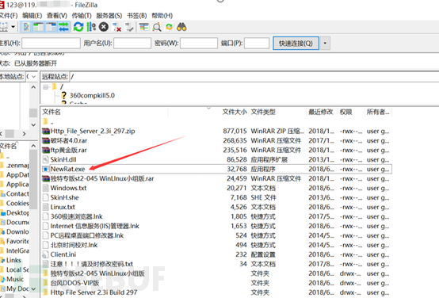The image size is (439, 298).
Task: Select Desktop folder in local list
Action: tap(17, 213)
